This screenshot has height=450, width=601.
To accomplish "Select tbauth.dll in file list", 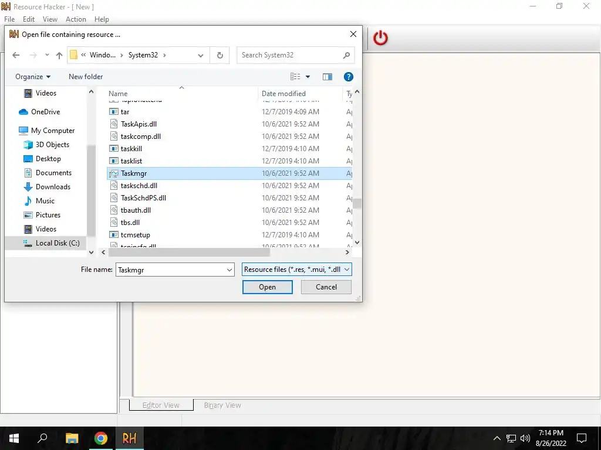I will point(229,210).
